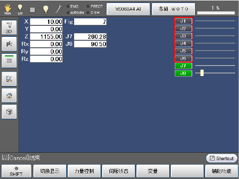This screenshot has width=239, height=179.
Task: Click the wrench tool icon
Action: [58, 9]
